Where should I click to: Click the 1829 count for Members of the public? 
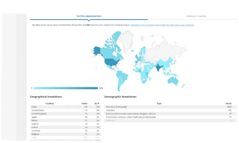[229, 107]
